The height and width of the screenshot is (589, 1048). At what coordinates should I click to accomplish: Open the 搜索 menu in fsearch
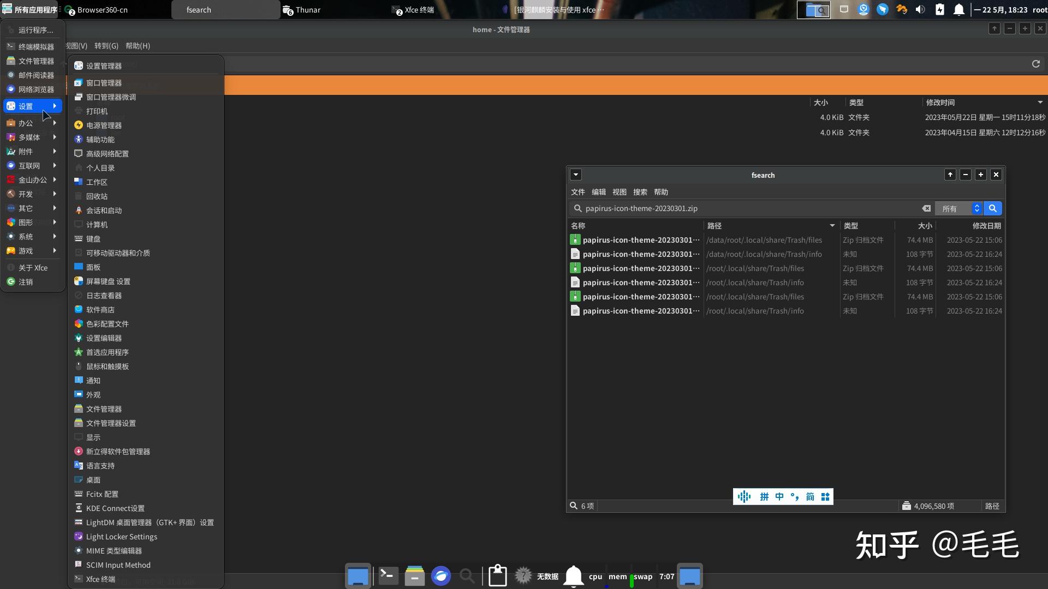coord(640,192)
